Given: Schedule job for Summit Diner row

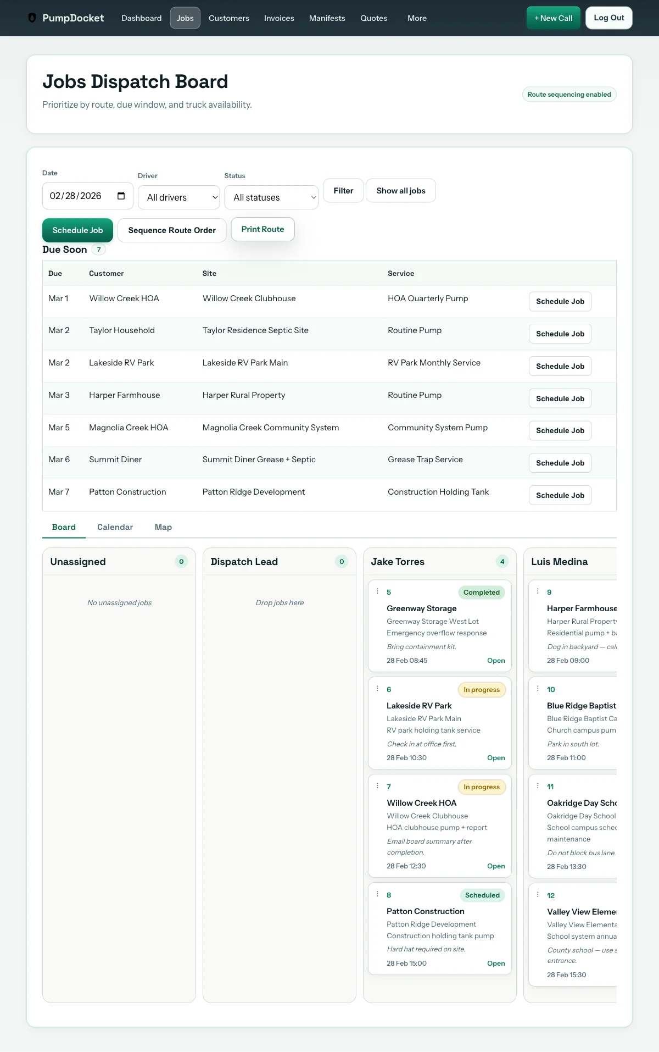Looking at the screenshot, I should coord(560,463).
